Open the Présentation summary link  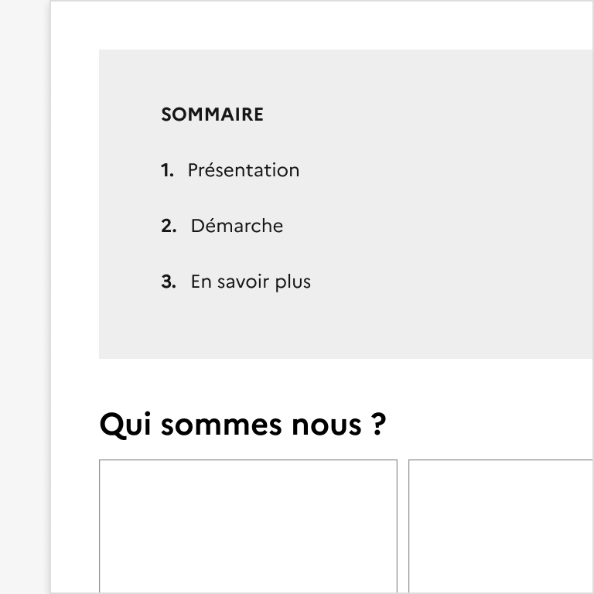[x=243, y=170]
